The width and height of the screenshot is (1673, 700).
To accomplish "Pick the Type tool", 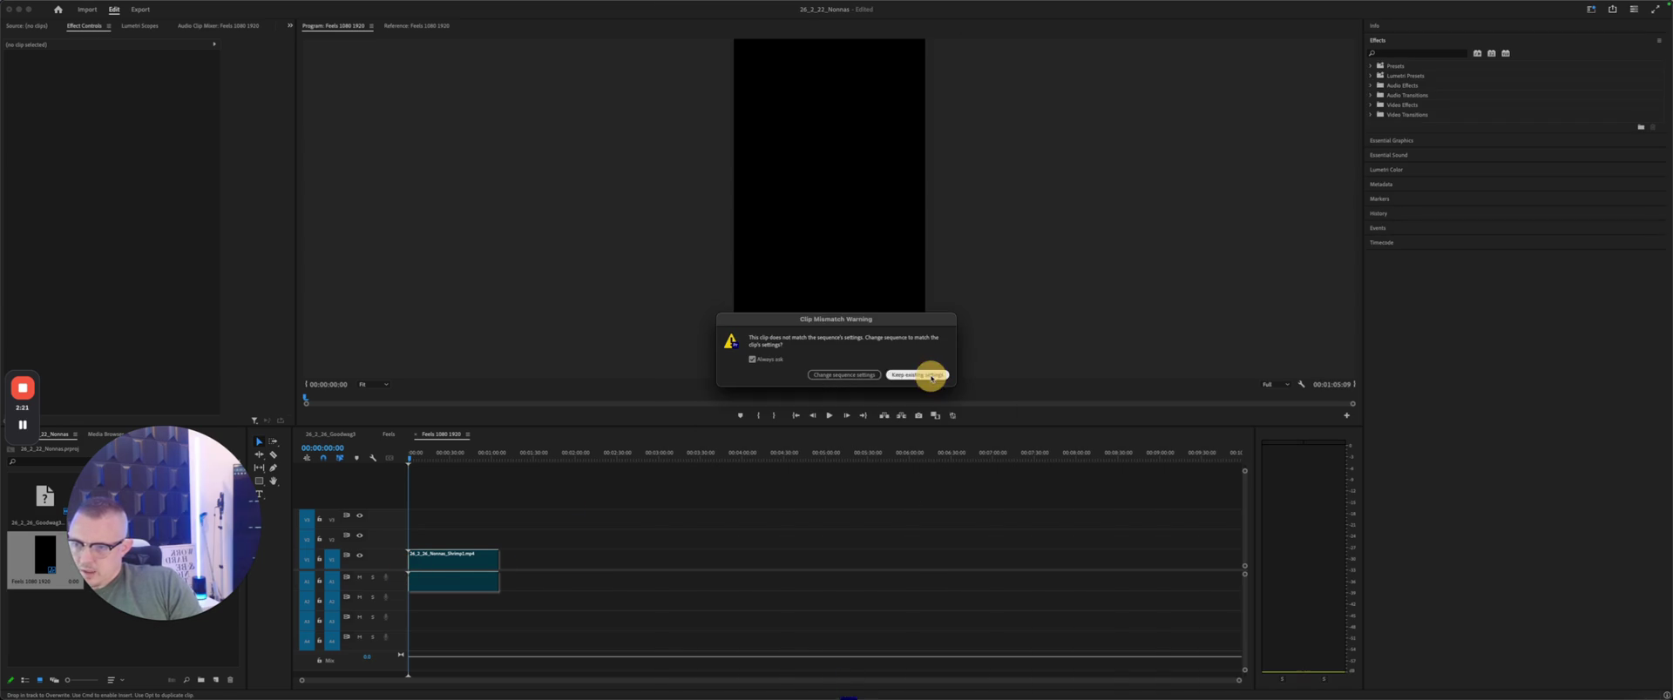I will [259, 495].
